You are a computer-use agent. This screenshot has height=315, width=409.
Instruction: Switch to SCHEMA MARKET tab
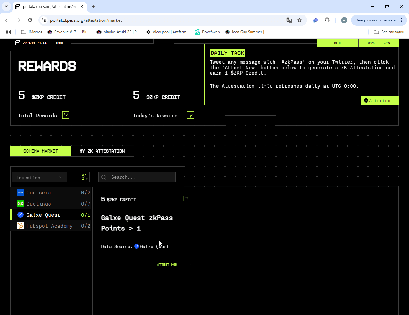click(x=41, y=151)
